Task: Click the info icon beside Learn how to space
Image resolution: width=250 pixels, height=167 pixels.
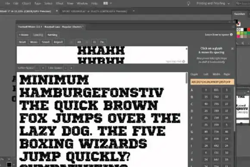Action: tap(231, 35)
